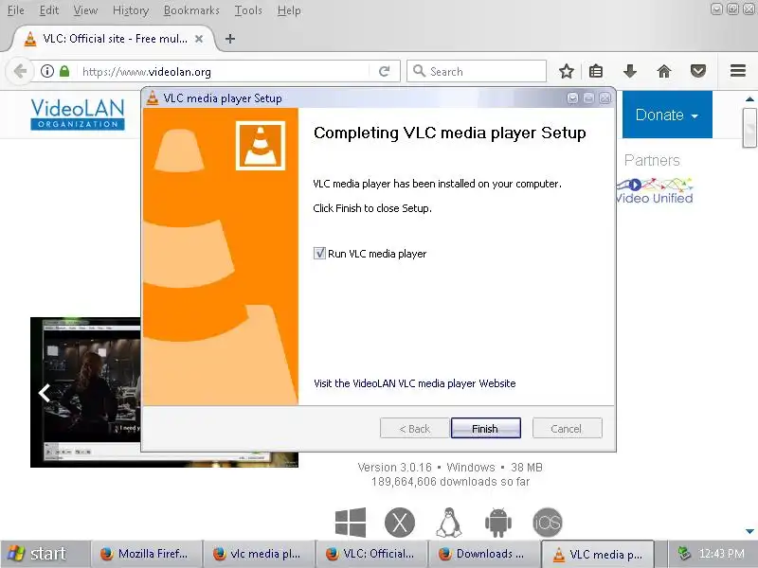The height and width of the screenshot is (568, 758).
Task: Reload the page with the refresh icon
Action: pyautogui.click(x=385, y=72)
